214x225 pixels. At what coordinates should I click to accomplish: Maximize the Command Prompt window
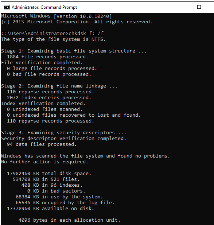[199, 7]
